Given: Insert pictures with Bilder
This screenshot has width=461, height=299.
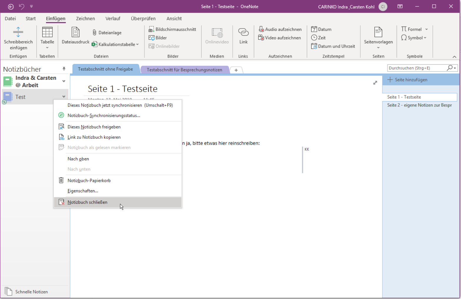Looking at the screenshot, I should (158, 38).
